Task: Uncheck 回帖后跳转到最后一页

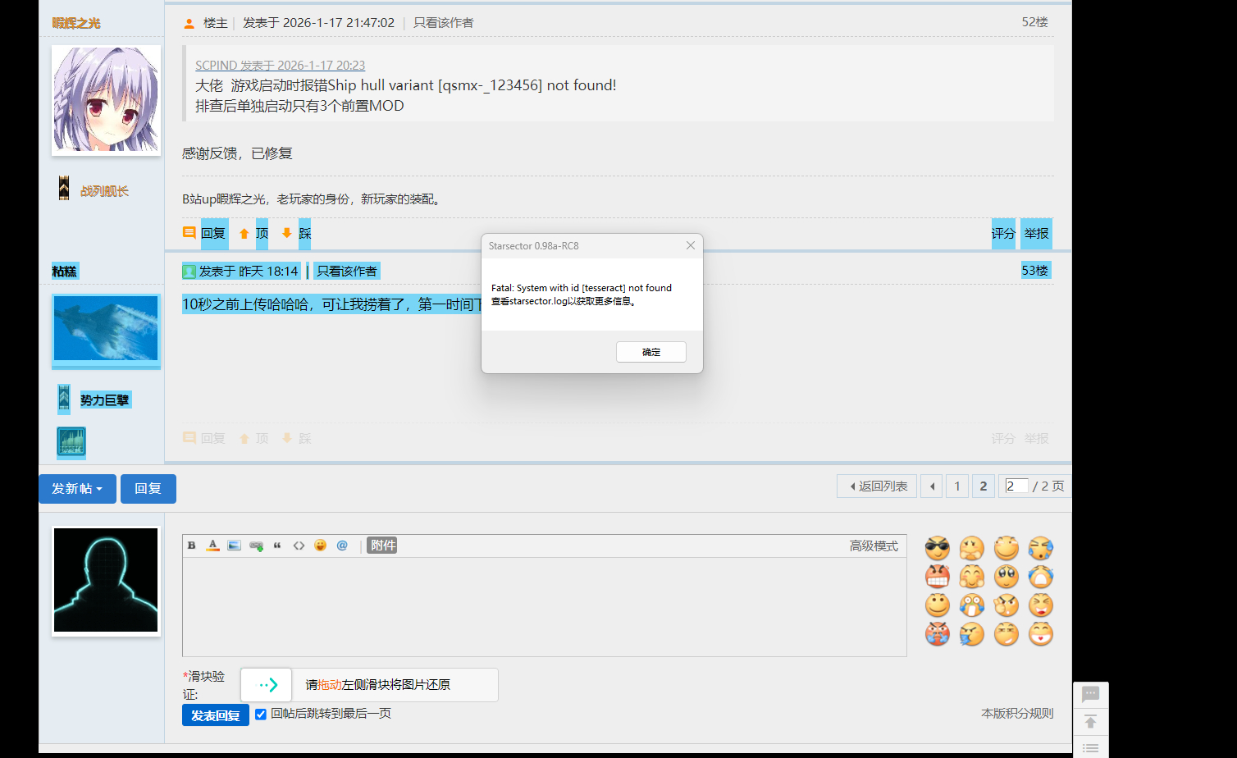Action: [261, 714]
